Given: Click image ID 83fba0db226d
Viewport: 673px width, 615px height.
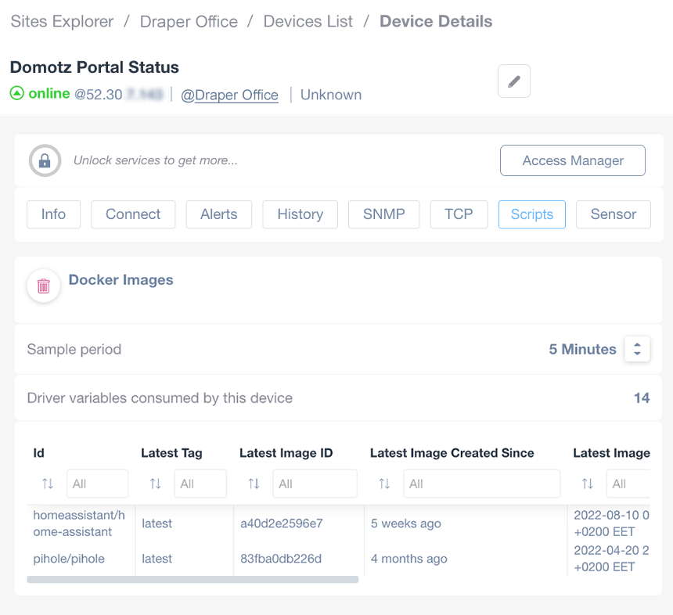Looking at the screenshot, I should coord(281,559).
